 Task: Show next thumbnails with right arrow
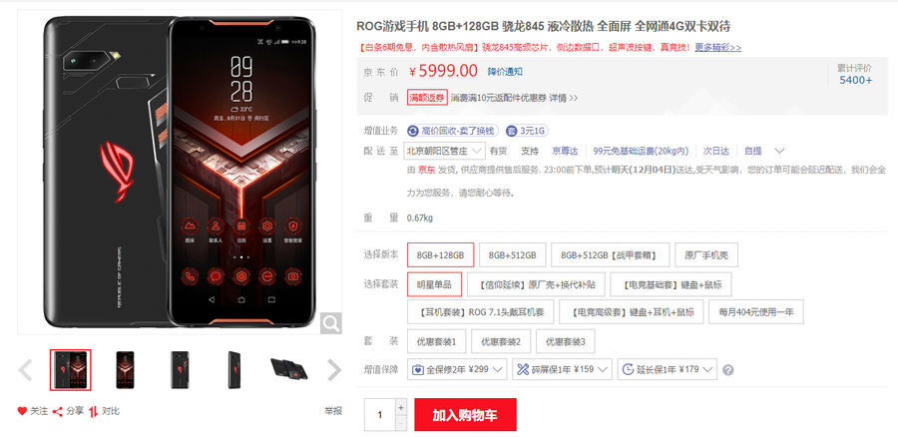tap(334, 370)
